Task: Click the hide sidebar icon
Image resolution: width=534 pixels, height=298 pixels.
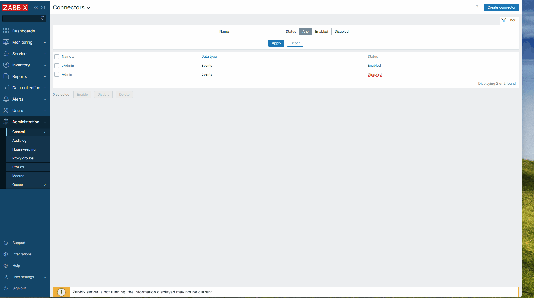Action: 43,8
